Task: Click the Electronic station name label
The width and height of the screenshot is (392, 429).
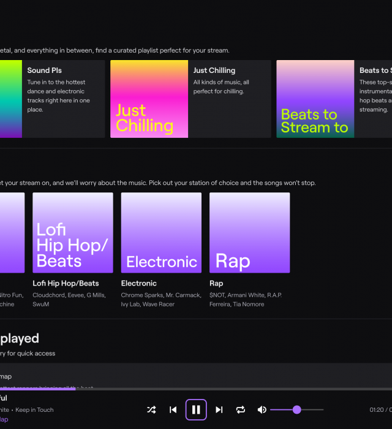Action: (x=139, y=283)
